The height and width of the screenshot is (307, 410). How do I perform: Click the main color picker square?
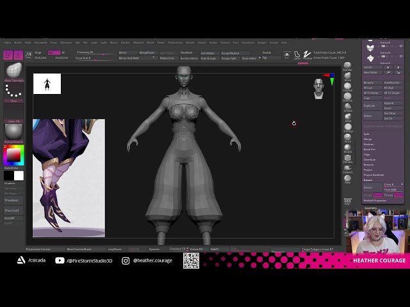pyautogui.click(x=13, y=155)
